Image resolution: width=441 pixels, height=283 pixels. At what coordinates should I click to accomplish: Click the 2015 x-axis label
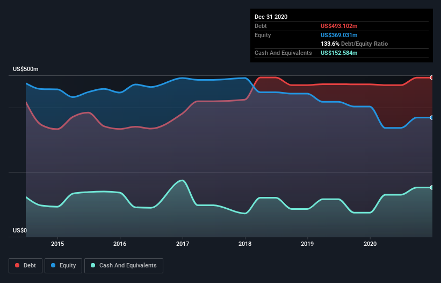pyautogui.click(x=57, y=244)
